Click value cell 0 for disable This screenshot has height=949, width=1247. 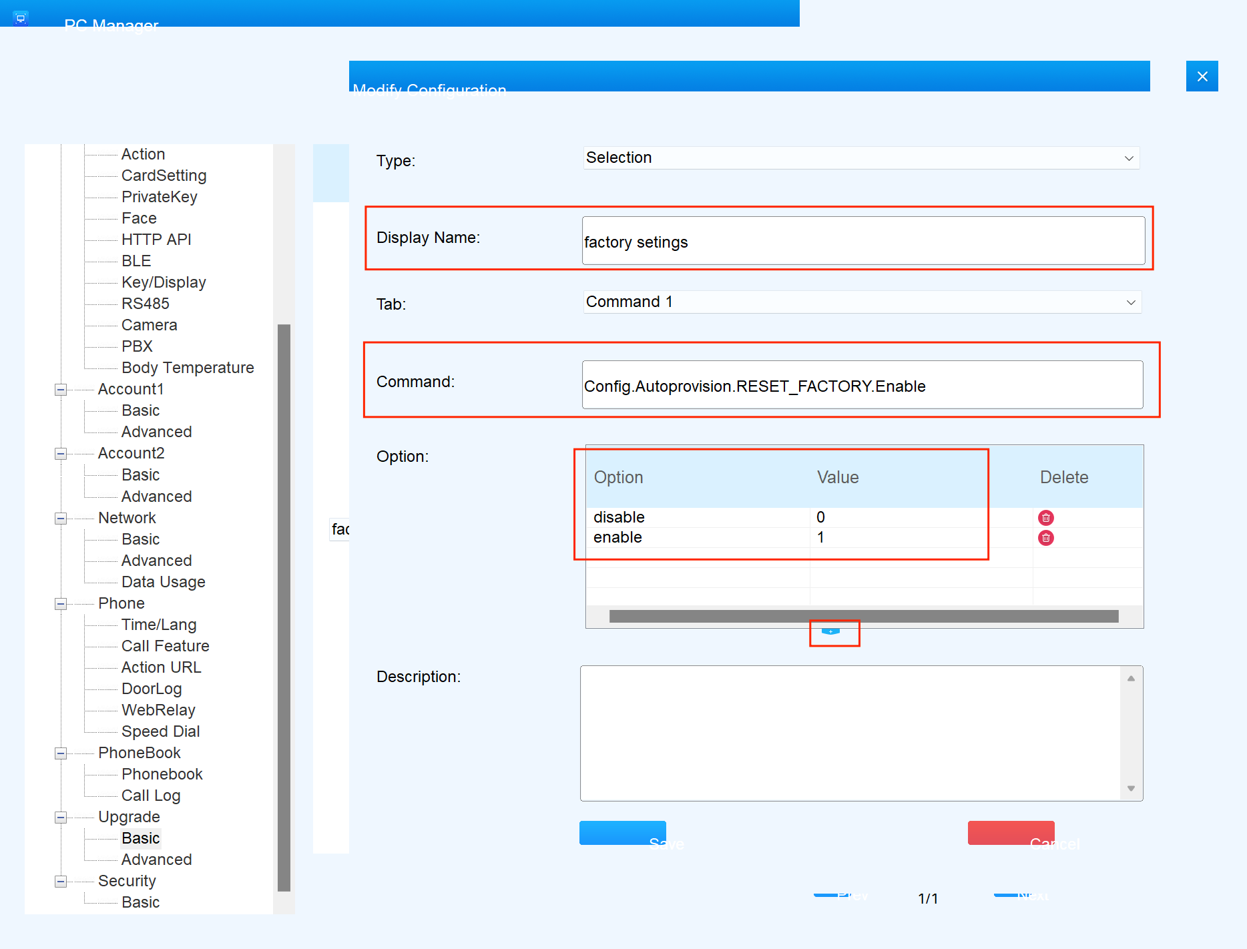coord(921,517)
